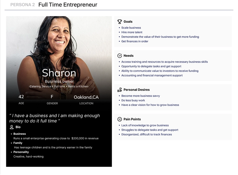Select the Full Time Entrepreneur title
Viewport: 238px width, 175px height.
point(68,5)
